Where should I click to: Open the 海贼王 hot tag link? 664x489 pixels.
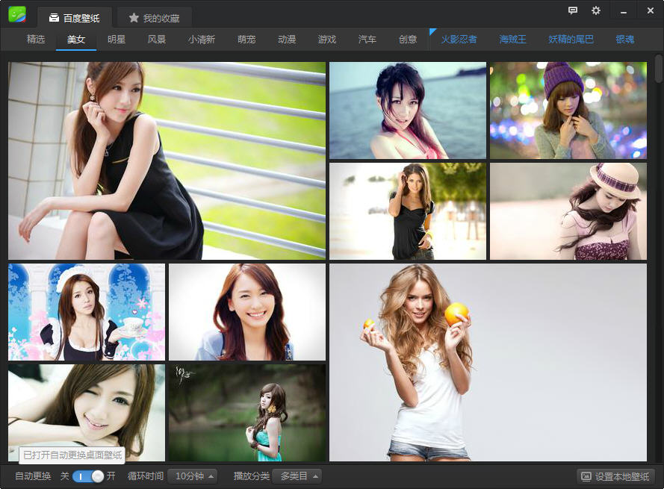[512, 40]
